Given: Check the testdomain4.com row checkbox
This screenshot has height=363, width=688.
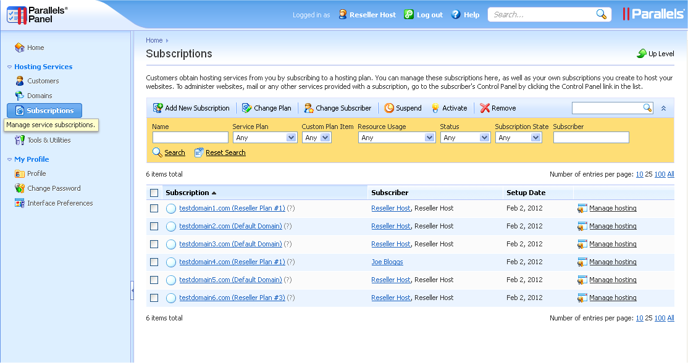Looking at the screenshot, I should pos(154,262).
